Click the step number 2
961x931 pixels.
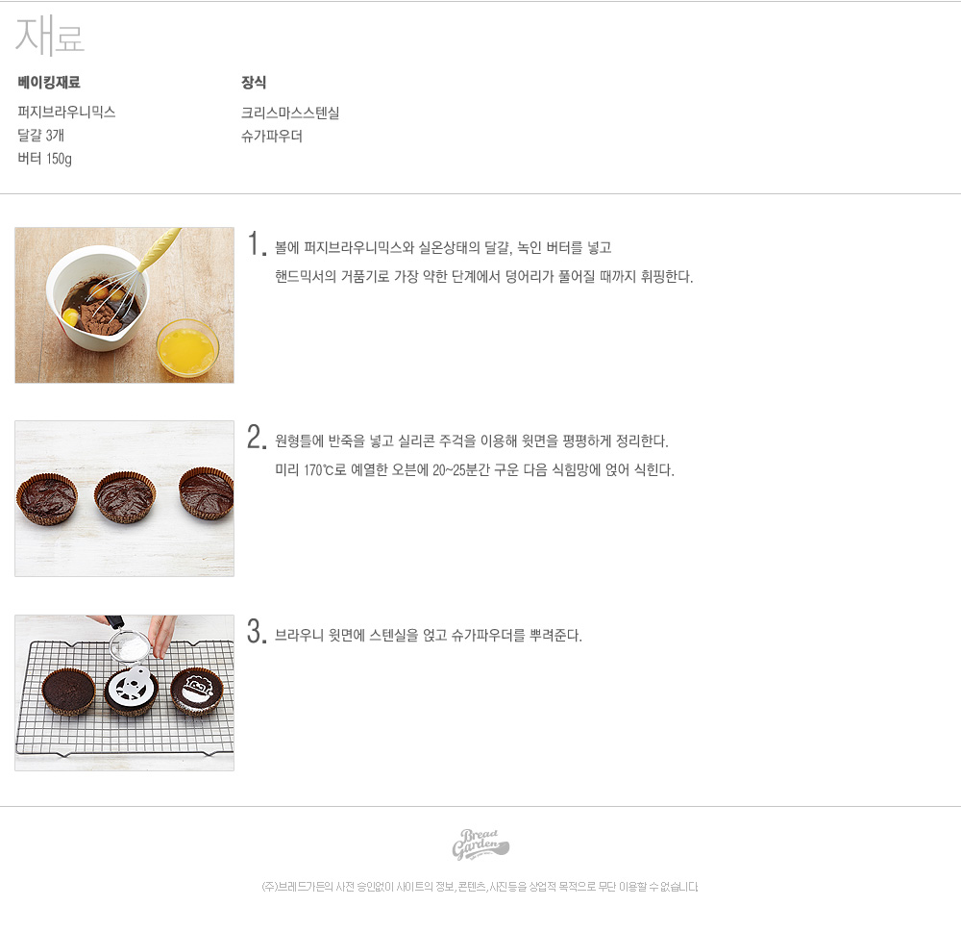click(x=257, y=437)
